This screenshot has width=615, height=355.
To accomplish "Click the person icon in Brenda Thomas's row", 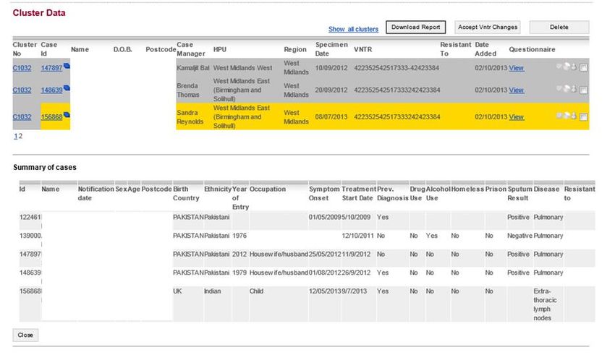I will click(574, 89).
